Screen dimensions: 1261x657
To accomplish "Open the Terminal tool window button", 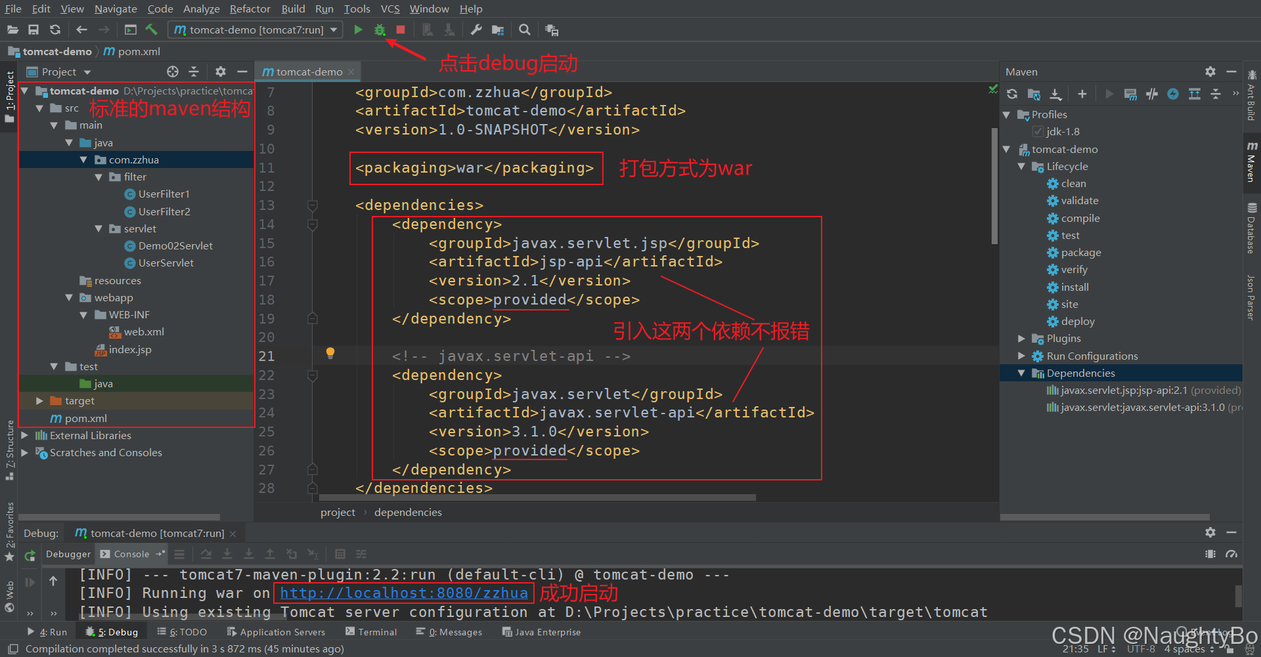I will click(x=371, y=632).
